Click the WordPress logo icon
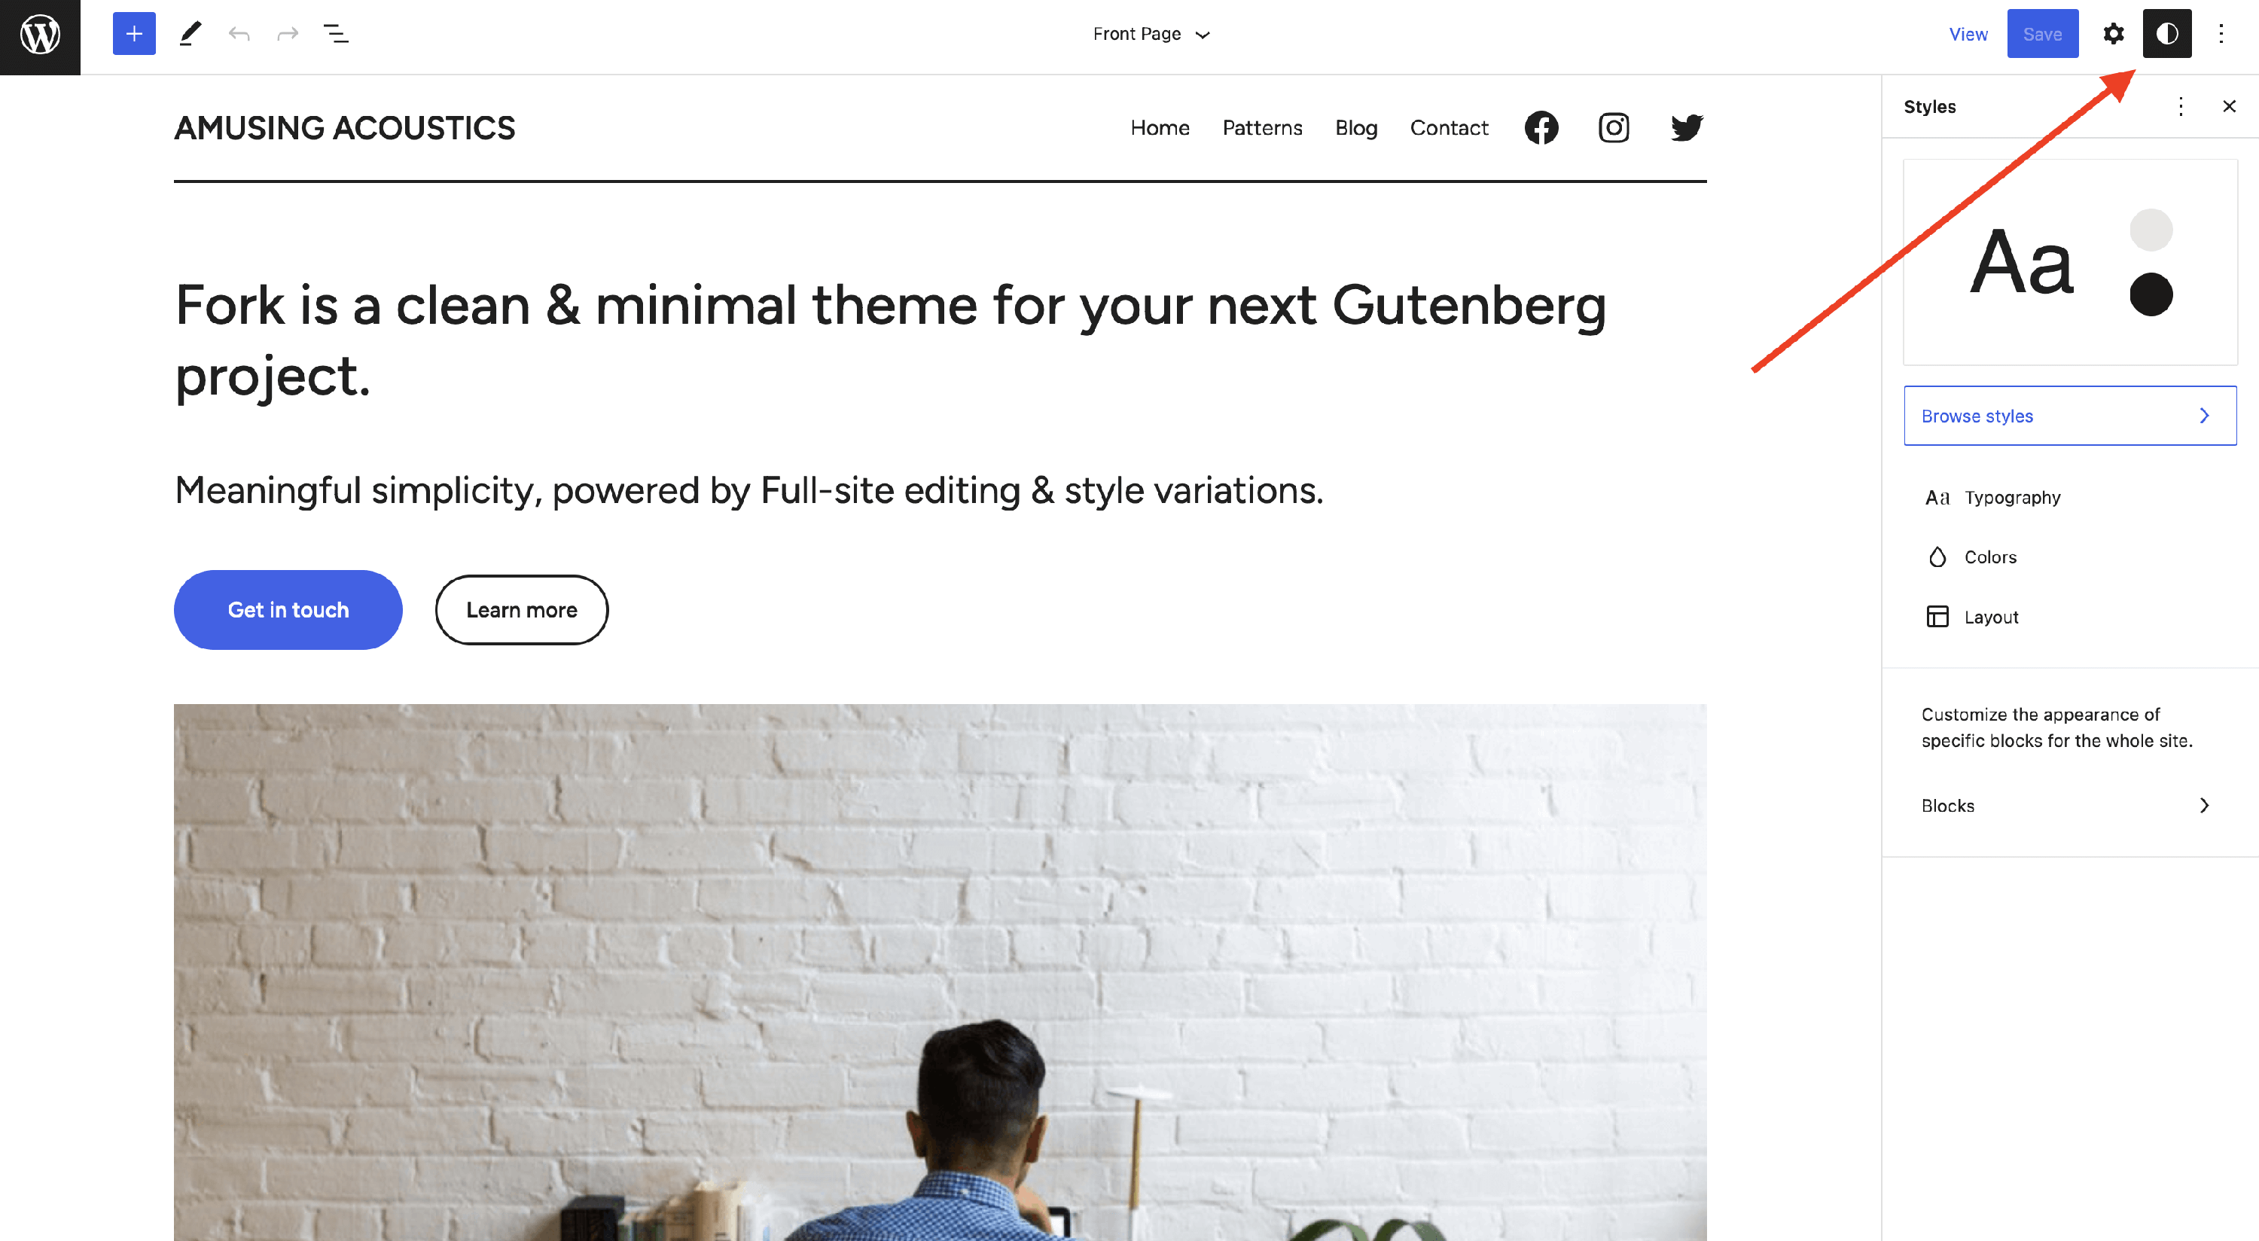2259x1241 pixels. 41,35
